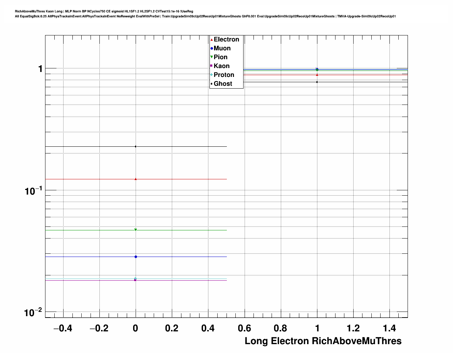Select the Proton legend label
This screenshot has height=353, width=453.
pos(224,75)
